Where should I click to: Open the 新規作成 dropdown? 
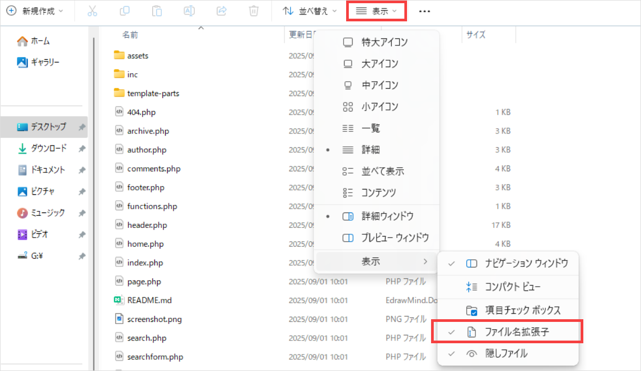(x=35, y=11)
